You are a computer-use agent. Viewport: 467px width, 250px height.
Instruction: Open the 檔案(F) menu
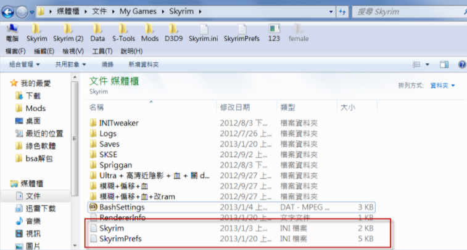(x=15, y=51)
